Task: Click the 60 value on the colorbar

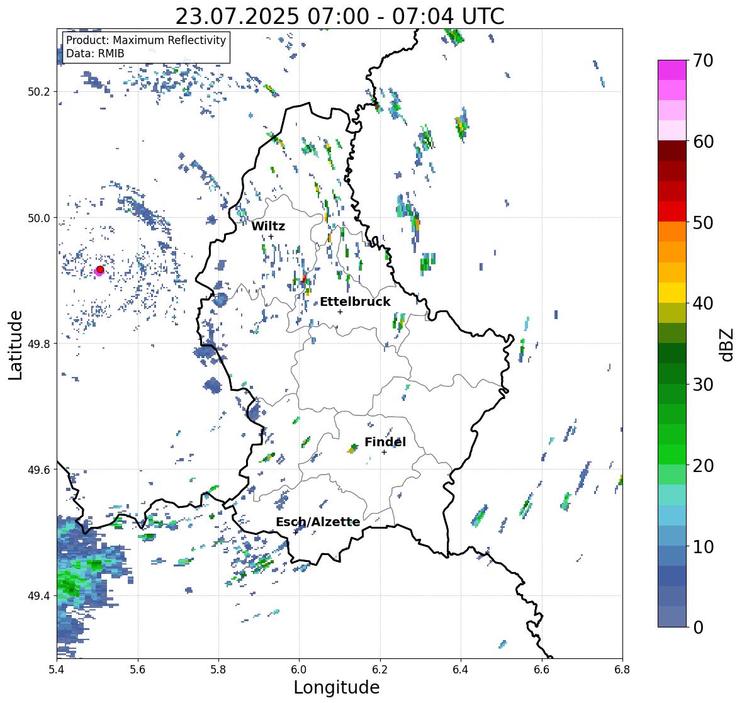Action: click(703, 142)
